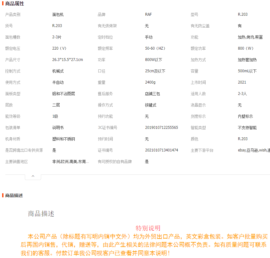
Task: Select the bread slot value '2-3片'
Action: click(57, 37)
